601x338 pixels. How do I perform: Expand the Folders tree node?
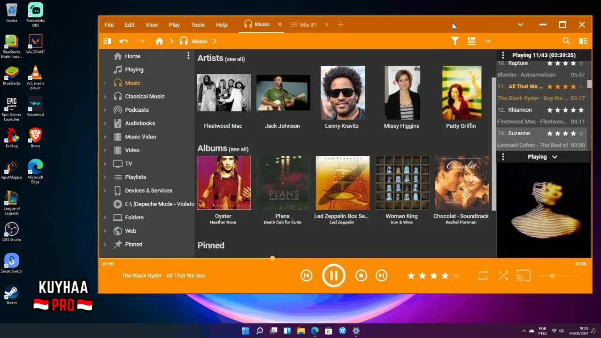click(x=105, y=218)
